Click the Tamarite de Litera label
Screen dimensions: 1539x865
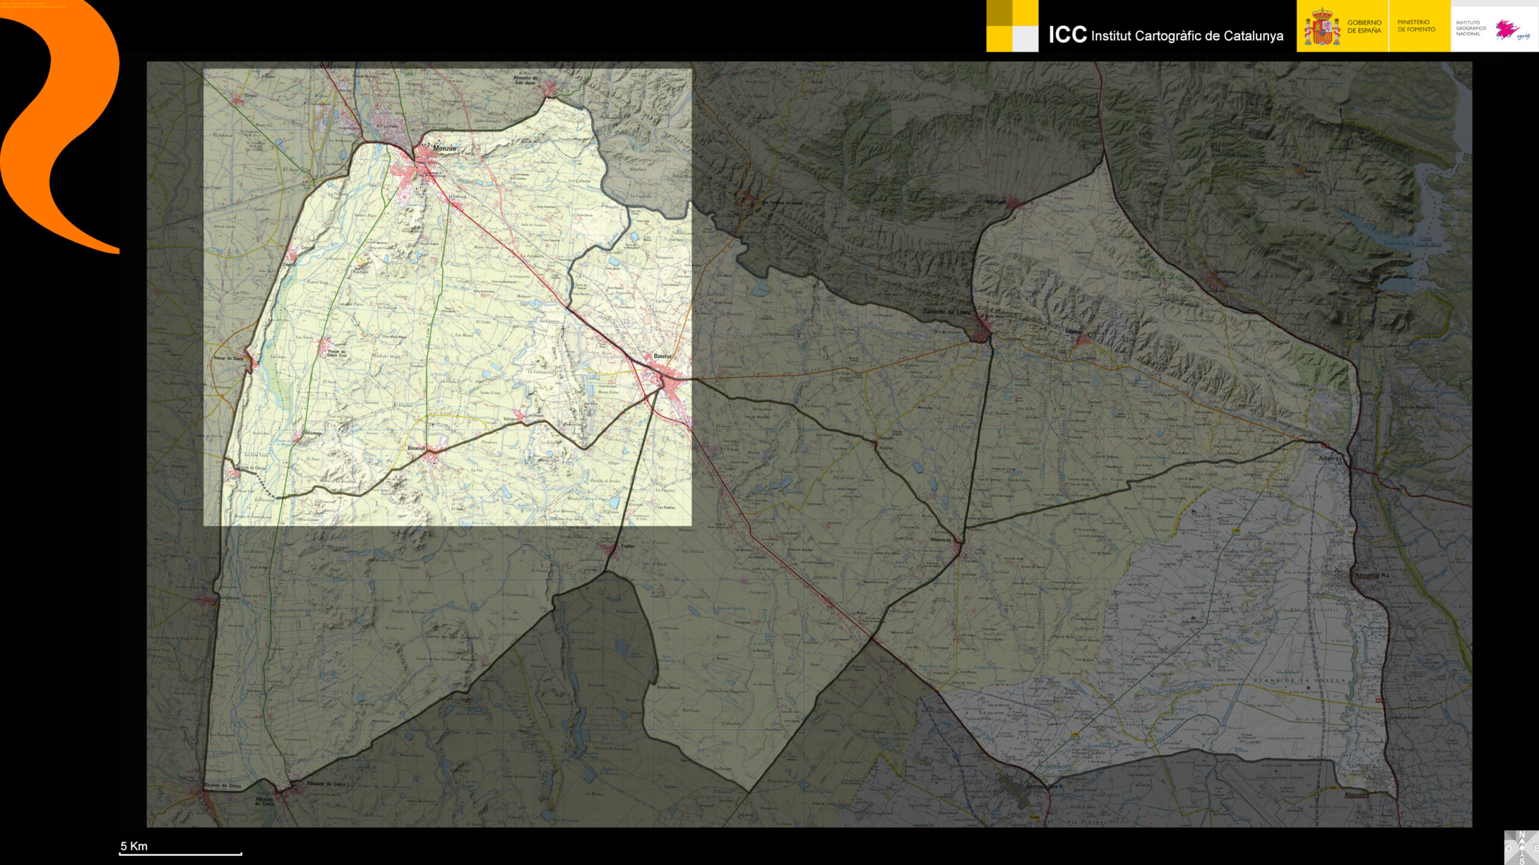pos(946,312)
